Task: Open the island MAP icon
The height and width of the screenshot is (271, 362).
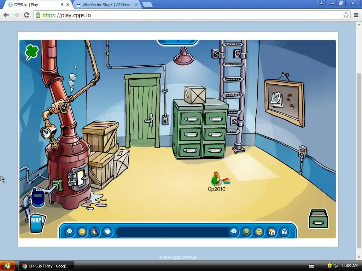Action: pos(37,223)
